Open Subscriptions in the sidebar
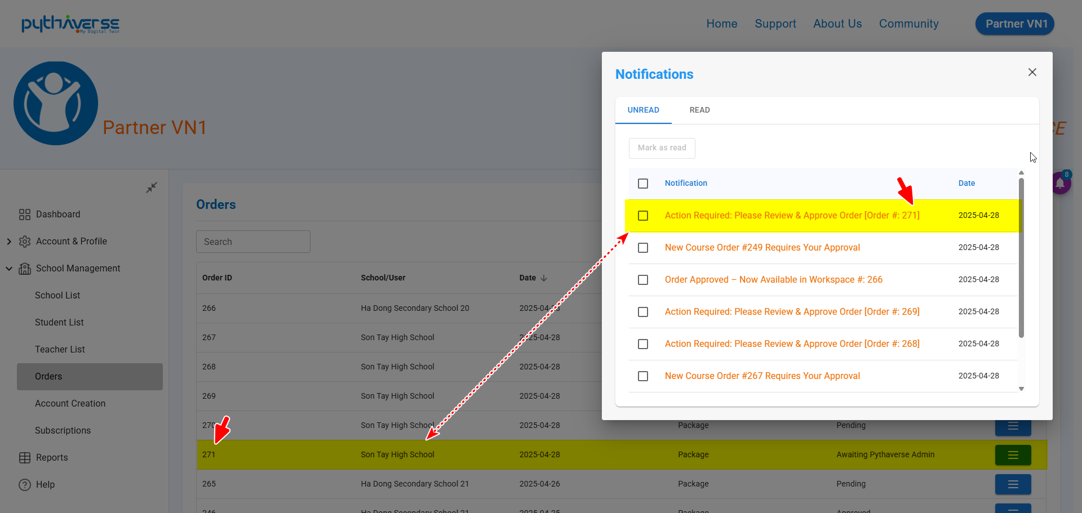 click(x=63, y=431)
